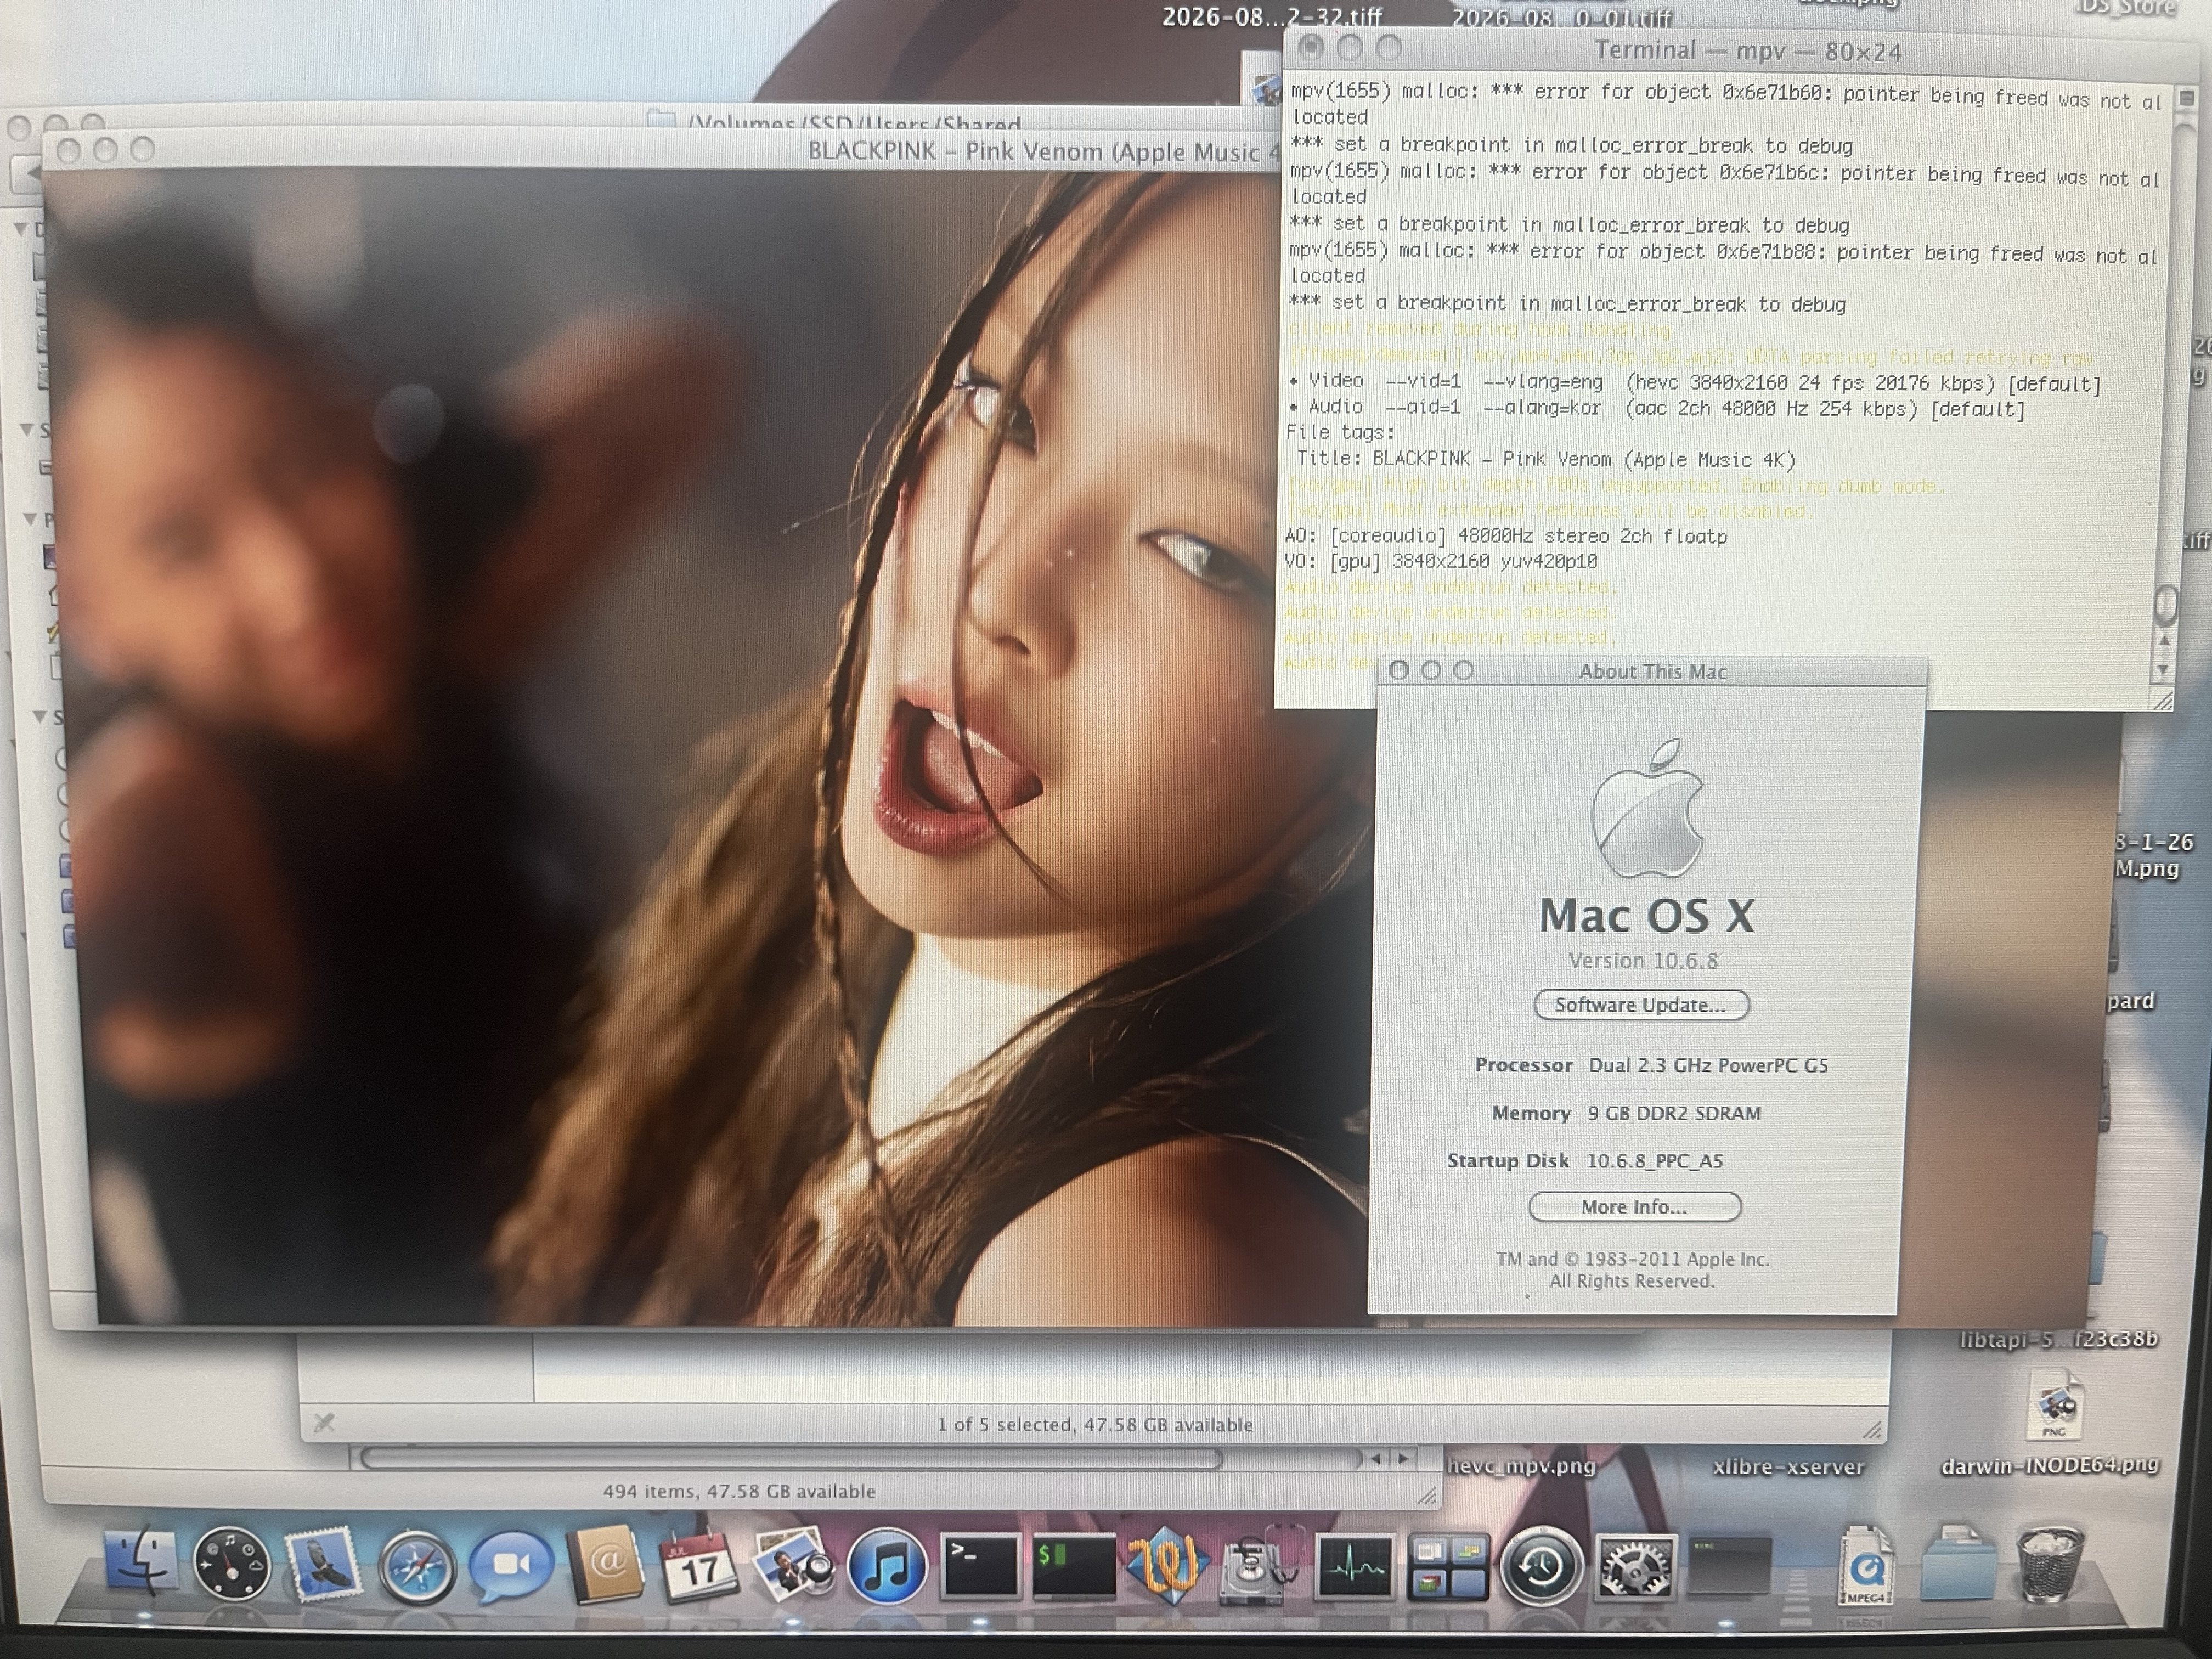Click 'Dual 2.3 GHz PowerPC G5' processor value

[1708, 1065]
